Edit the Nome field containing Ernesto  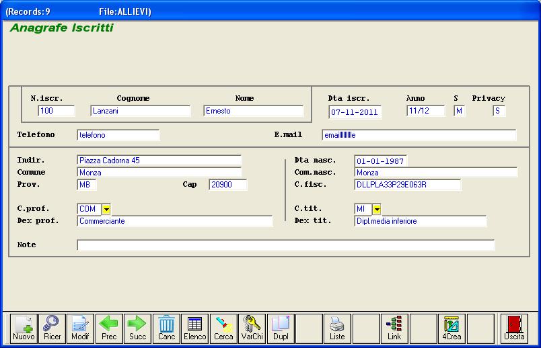pyautogui.click(x=253, y=111)
